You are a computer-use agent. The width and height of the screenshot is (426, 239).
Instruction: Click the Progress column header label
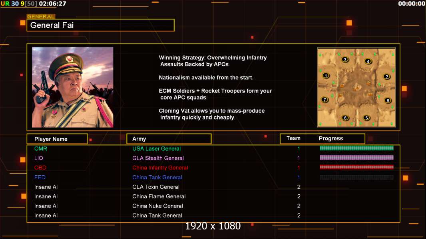[x=330, y=138]
